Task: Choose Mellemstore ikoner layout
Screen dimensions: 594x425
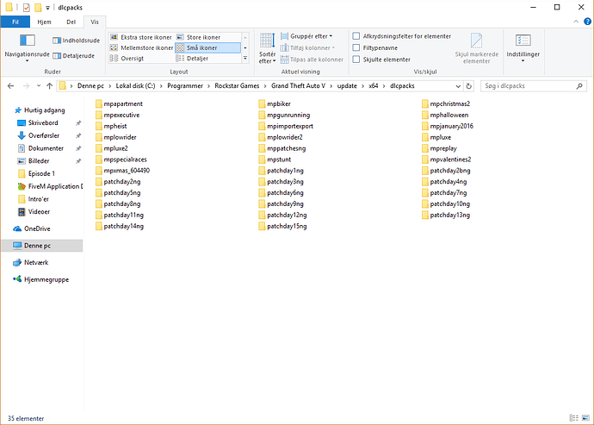Action: [x=141, y=47]
